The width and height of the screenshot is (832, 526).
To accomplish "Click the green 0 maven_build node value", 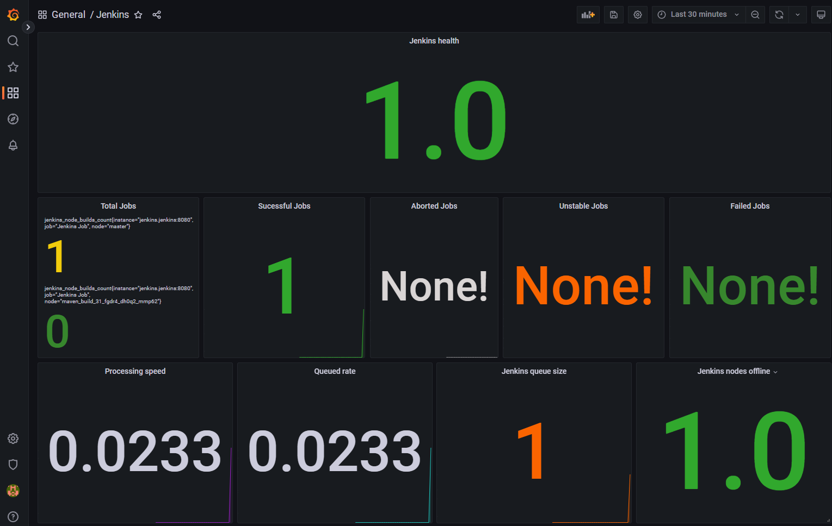I will point(57,331).
